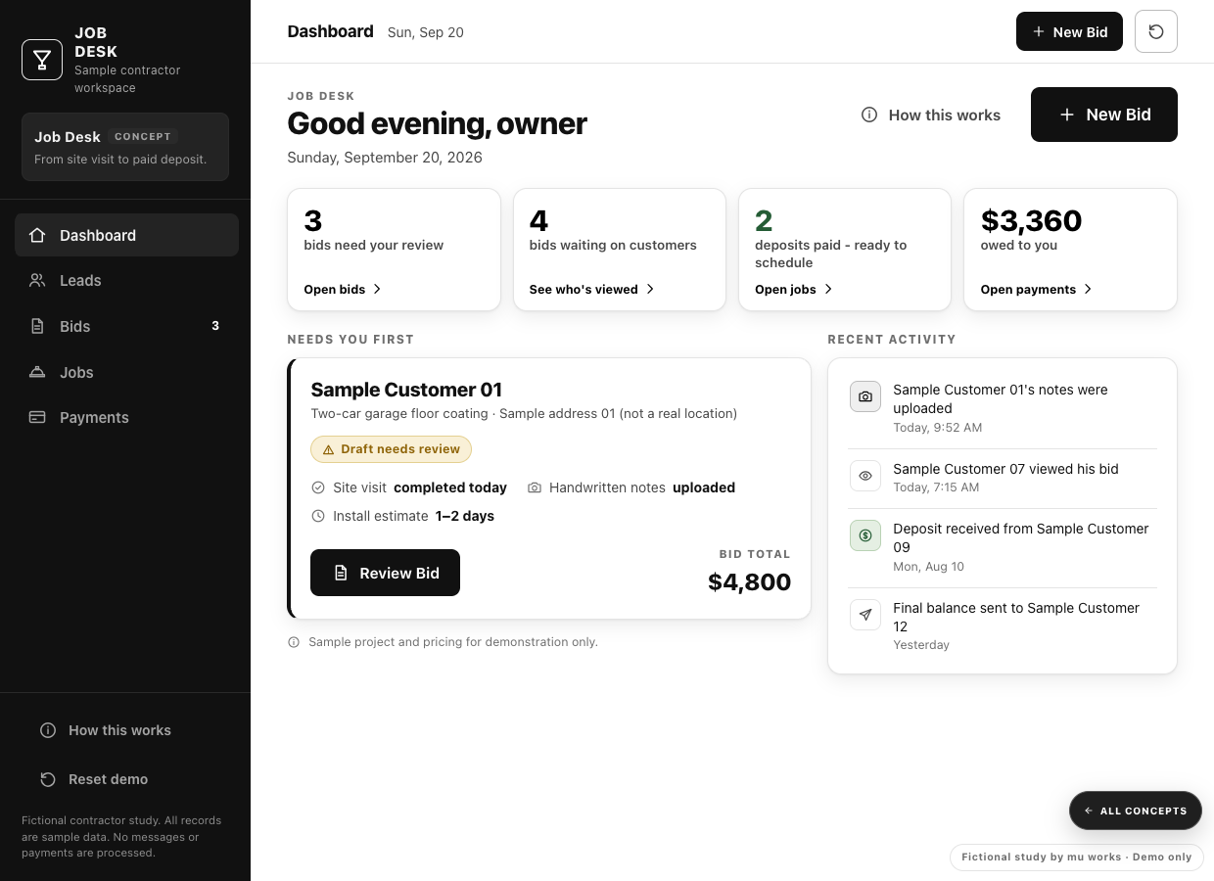The image size is (1214, 881).
Task: Click the Job Desk logo icon
Action: (x=42, y=60)
